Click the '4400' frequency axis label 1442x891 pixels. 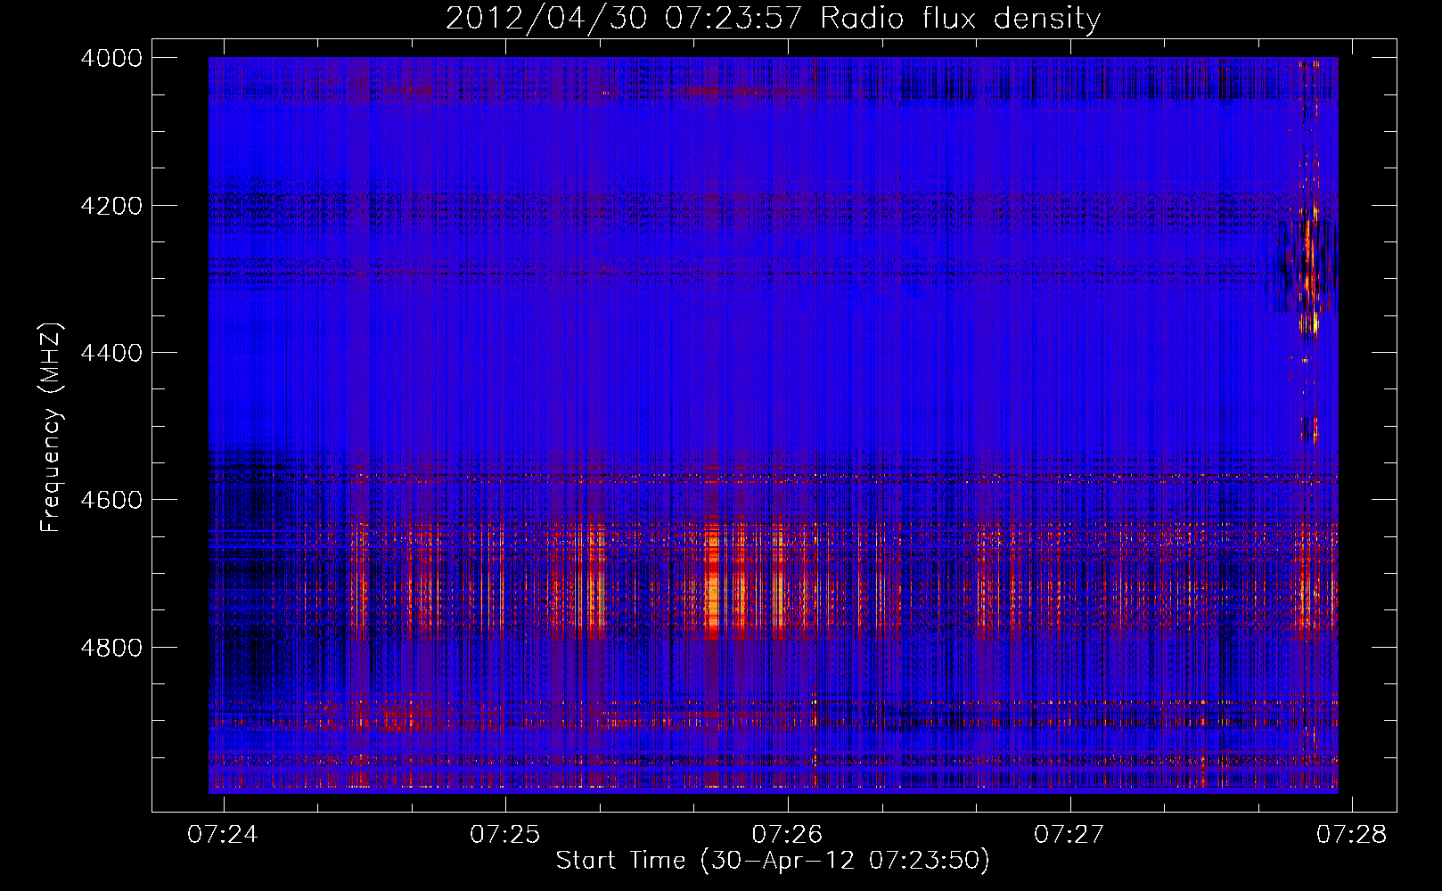[111, 353]
